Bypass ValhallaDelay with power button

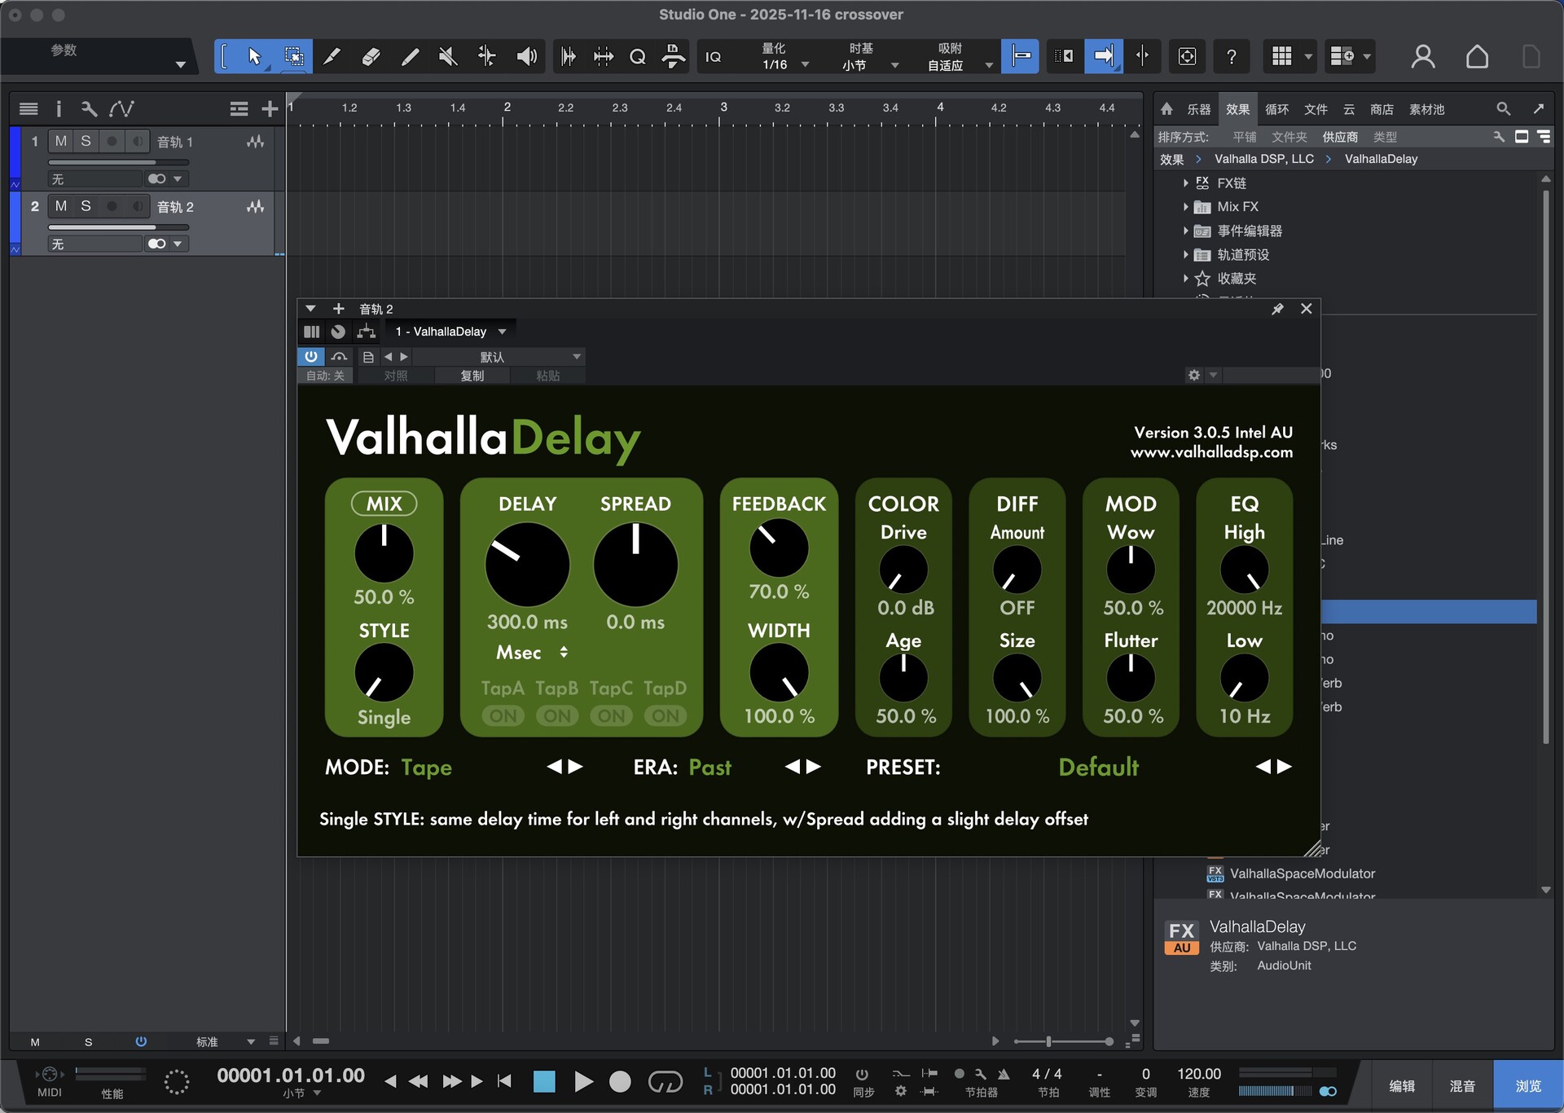pos(311,357)
